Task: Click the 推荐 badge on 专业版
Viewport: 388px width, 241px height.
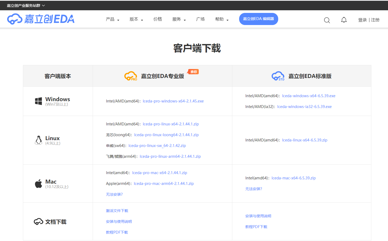Action: [193, 72]
